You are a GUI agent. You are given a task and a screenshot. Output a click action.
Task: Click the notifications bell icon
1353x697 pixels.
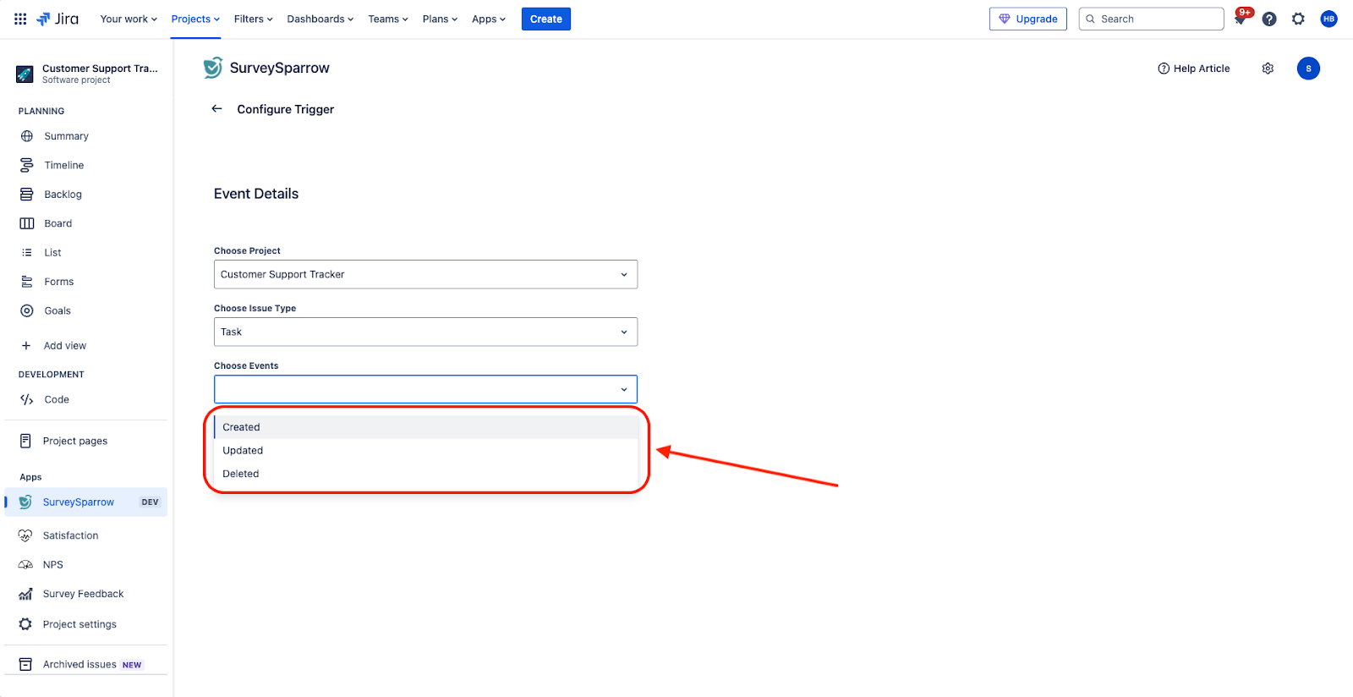[1241, 19]
